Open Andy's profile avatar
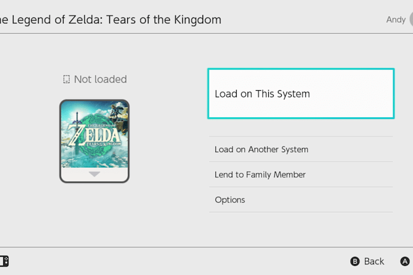 (x=410, y=20)
